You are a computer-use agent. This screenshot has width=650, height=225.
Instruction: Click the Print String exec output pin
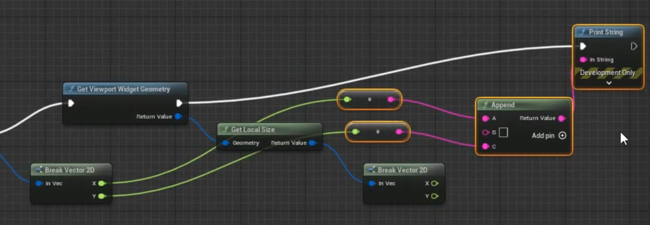pyautogui.click(x=634, y=46)
